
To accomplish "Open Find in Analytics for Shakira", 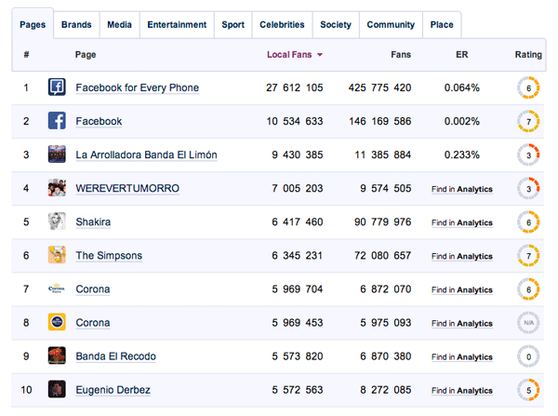I will 462,222.
